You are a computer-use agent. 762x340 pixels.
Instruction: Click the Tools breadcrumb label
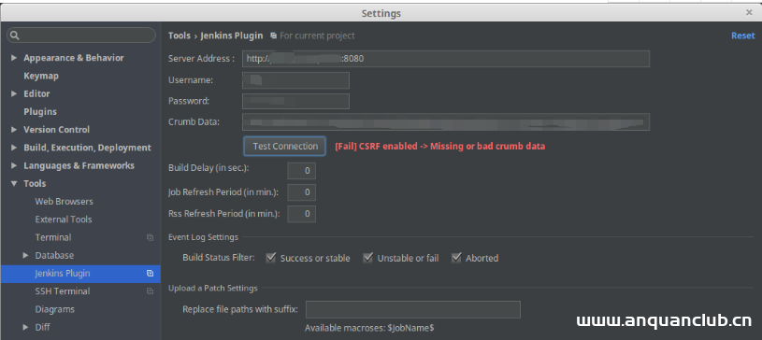click(x=180, y=35)
